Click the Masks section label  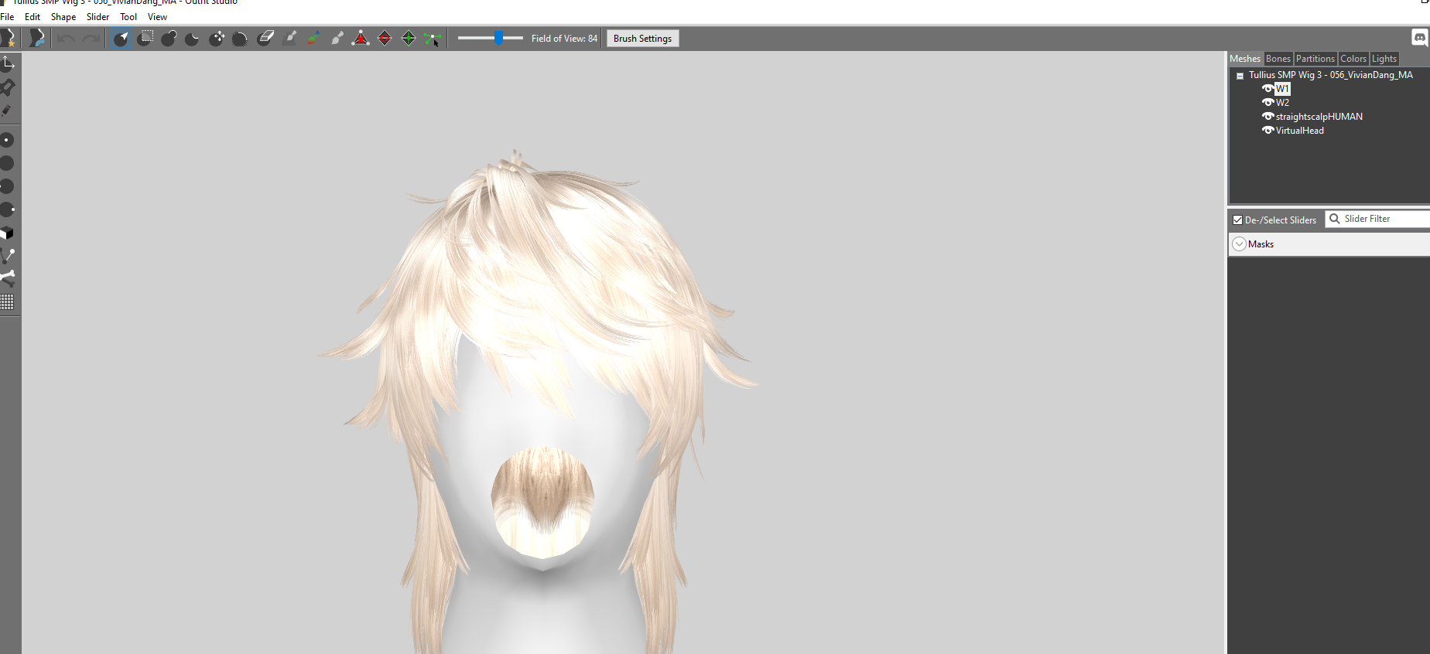[1261, 244]
